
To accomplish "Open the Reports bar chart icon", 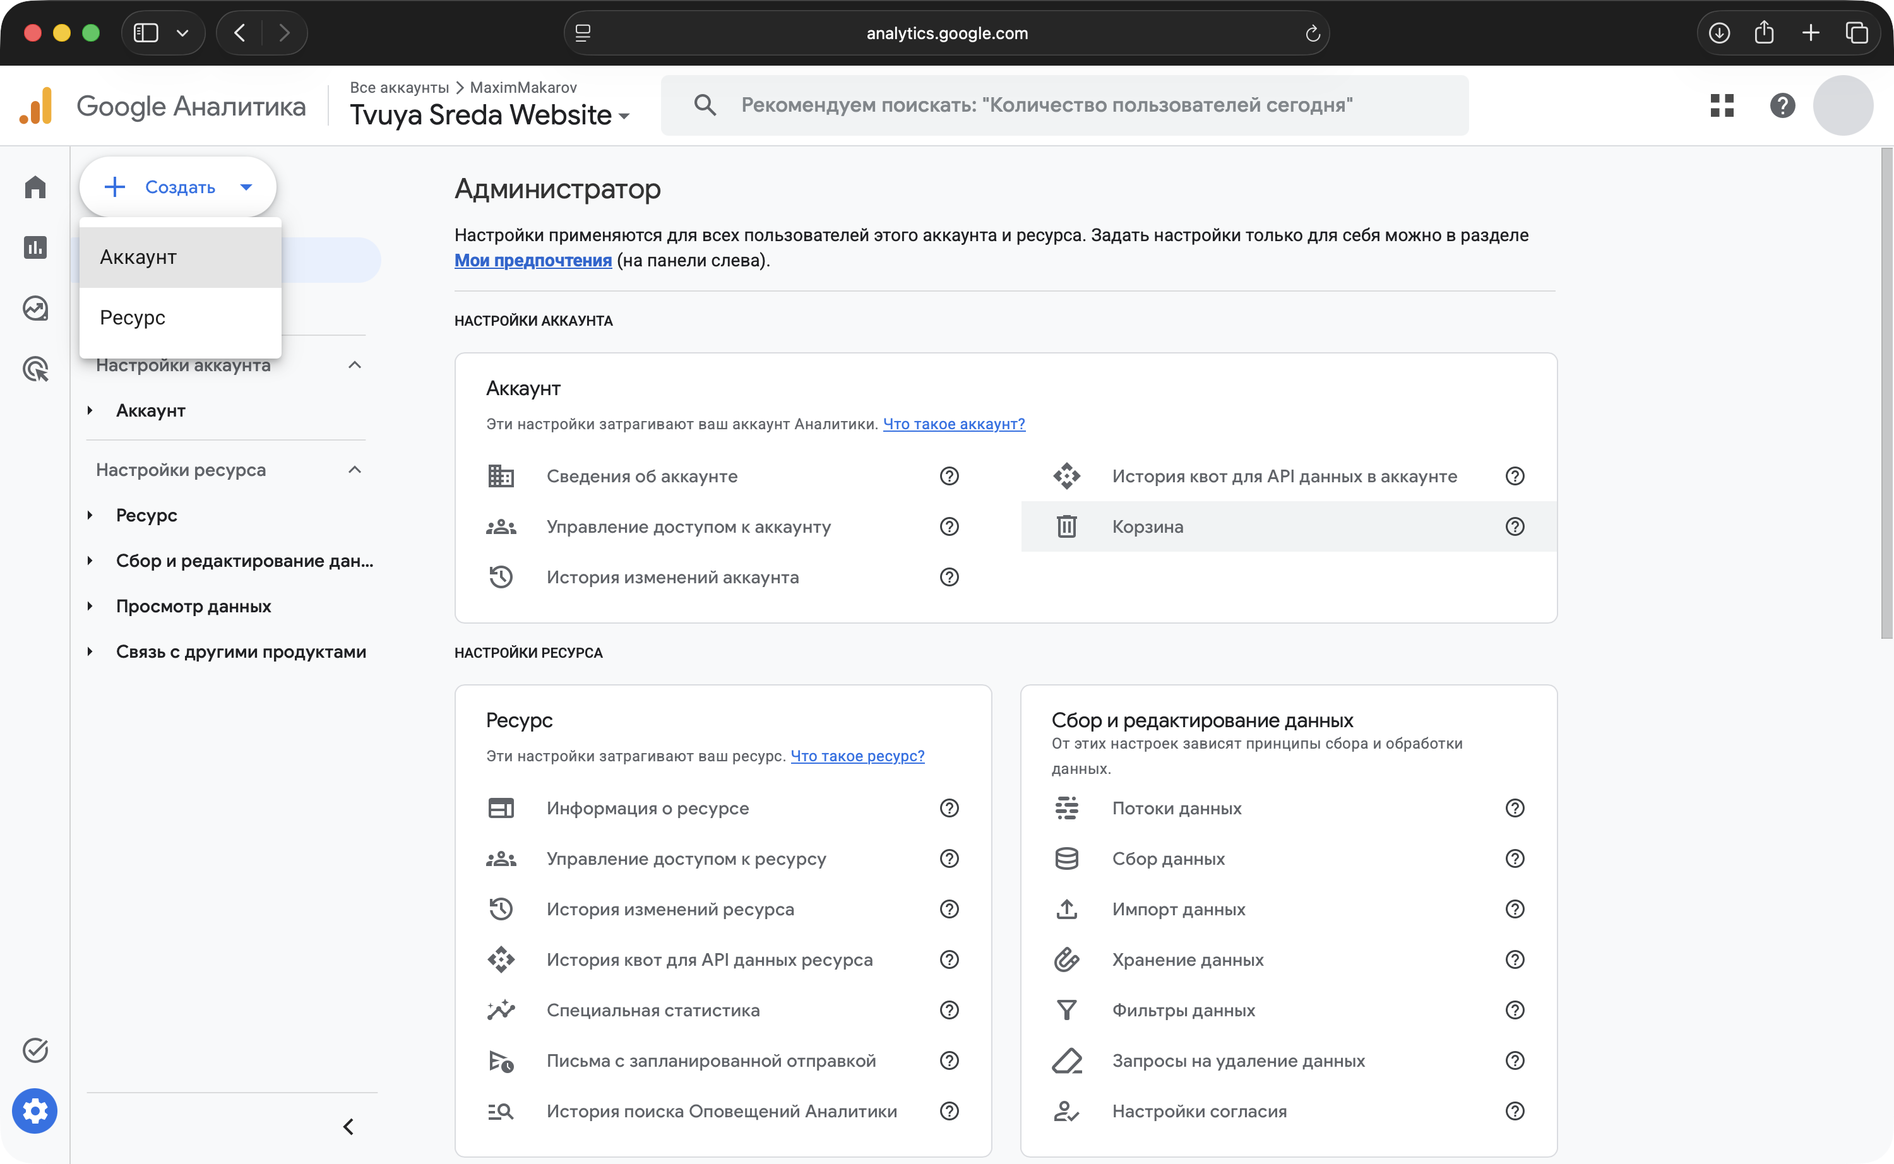I will click(x=35, y=247).
